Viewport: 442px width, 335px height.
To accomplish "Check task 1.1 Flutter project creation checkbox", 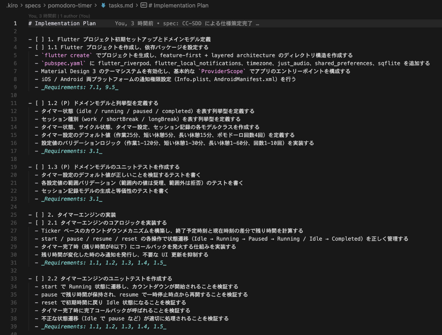I will pyautogui.click(x=39, y=47).
